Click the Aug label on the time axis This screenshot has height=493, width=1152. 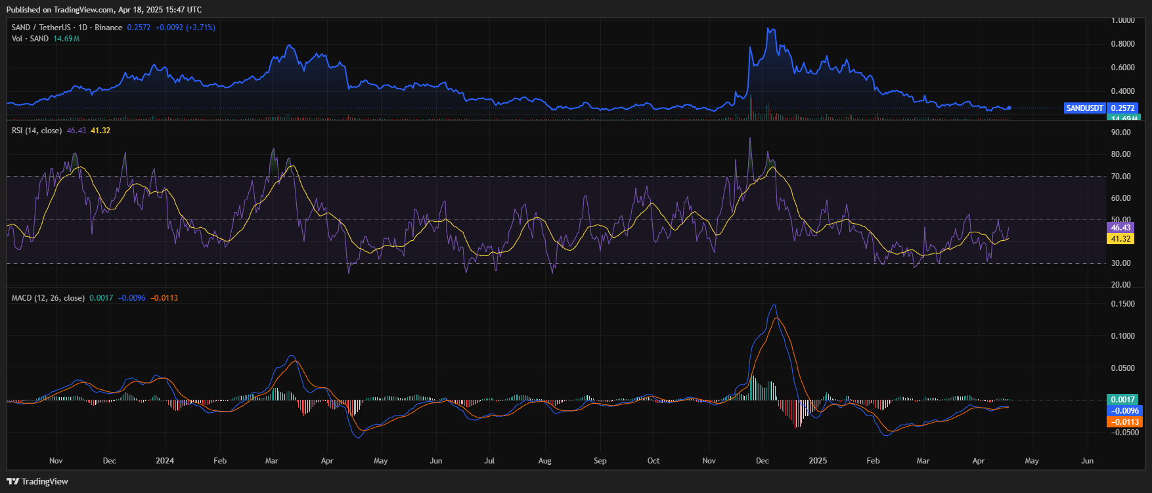[x=544, y=461]
